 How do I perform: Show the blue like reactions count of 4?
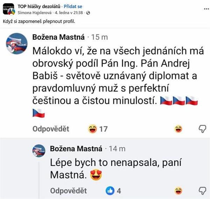[114, 191]
